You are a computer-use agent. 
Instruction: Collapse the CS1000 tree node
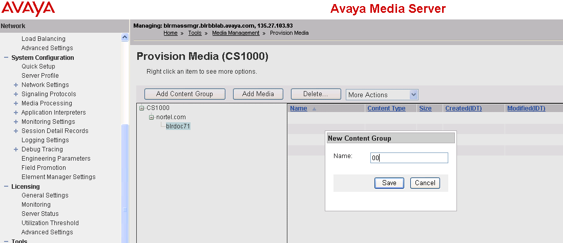click(141, 108)
